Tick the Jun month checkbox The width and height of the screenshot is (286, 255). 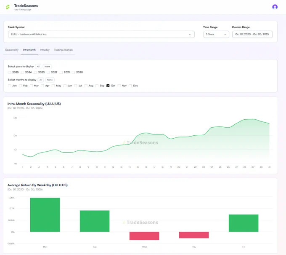coord(65,86)
